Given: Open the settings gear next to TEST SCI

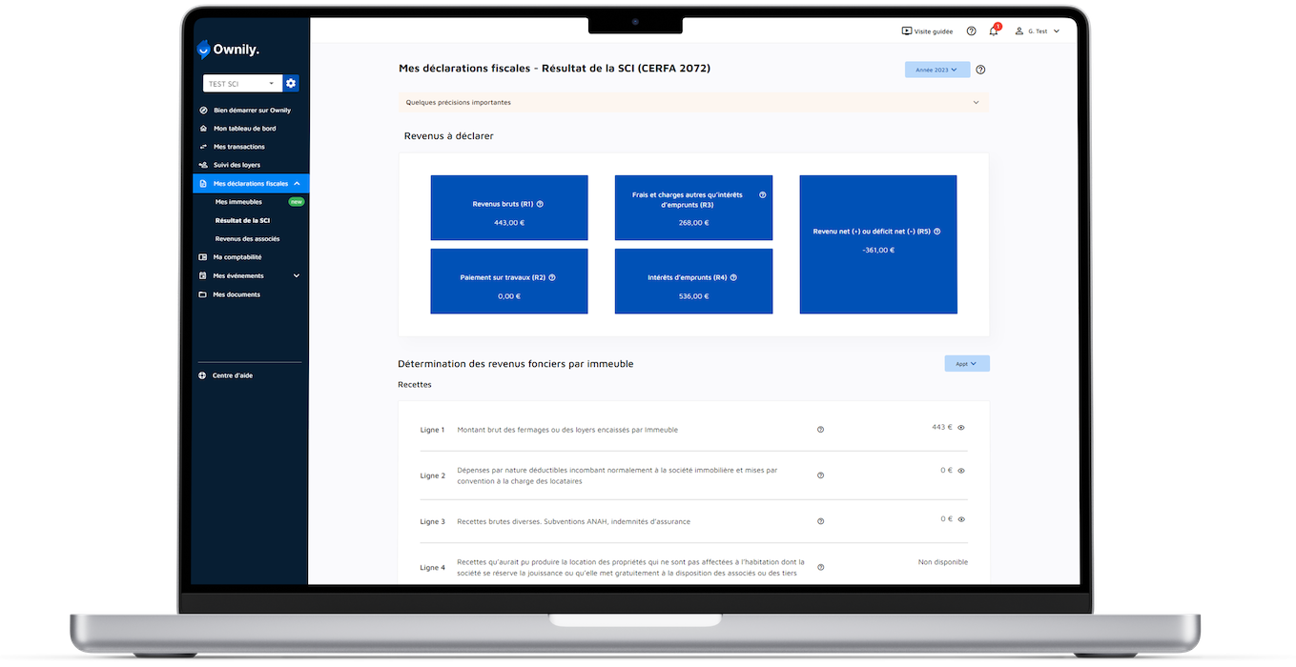Looking at the screenshot, I should [x=290, y=83].
